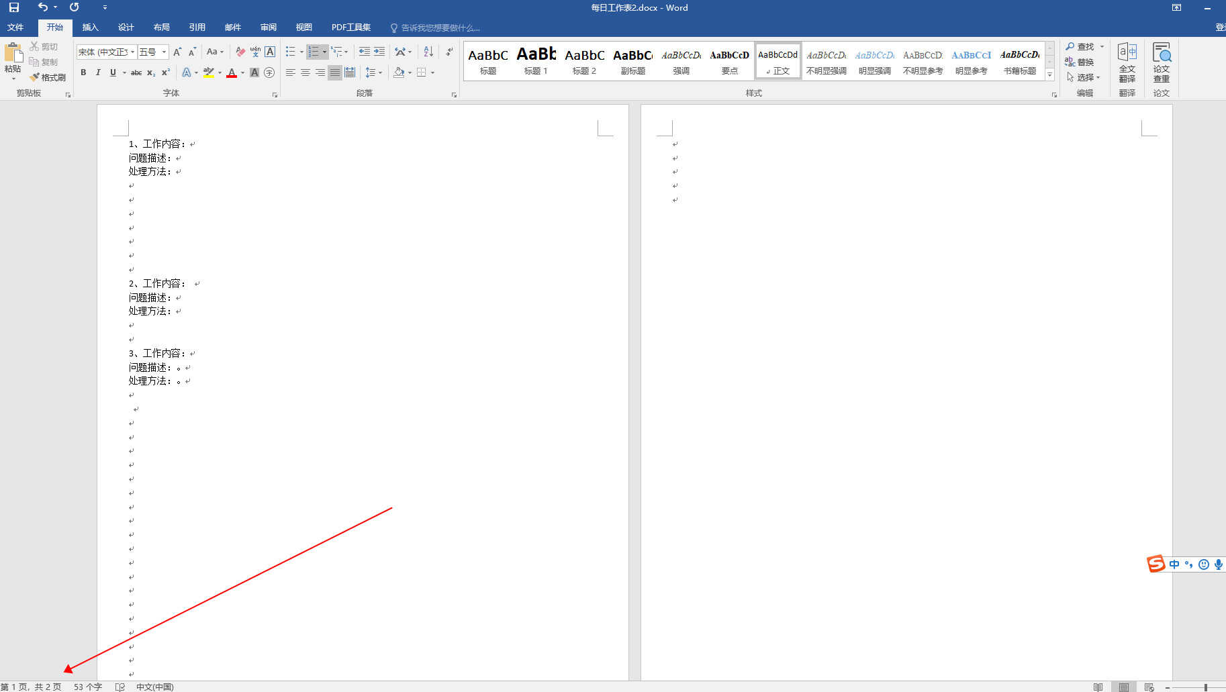Clear all formatting with eraser icon
1226x692 pixels.
click(x=240, y=52)
